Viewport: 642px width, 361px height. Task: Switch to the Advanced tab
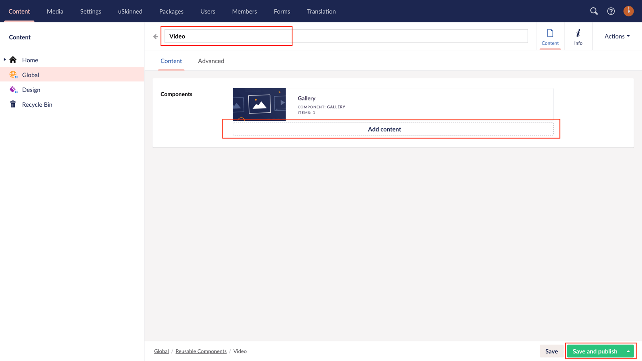click(211, 61)
